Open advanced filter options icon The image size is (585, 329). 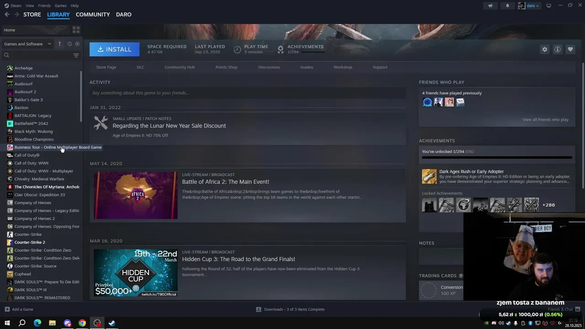(x=76, y=55)
